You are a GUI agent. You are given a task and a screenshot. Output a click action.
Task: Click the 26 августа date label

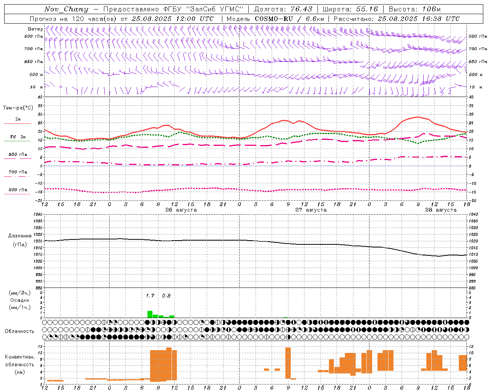point(181,210)
